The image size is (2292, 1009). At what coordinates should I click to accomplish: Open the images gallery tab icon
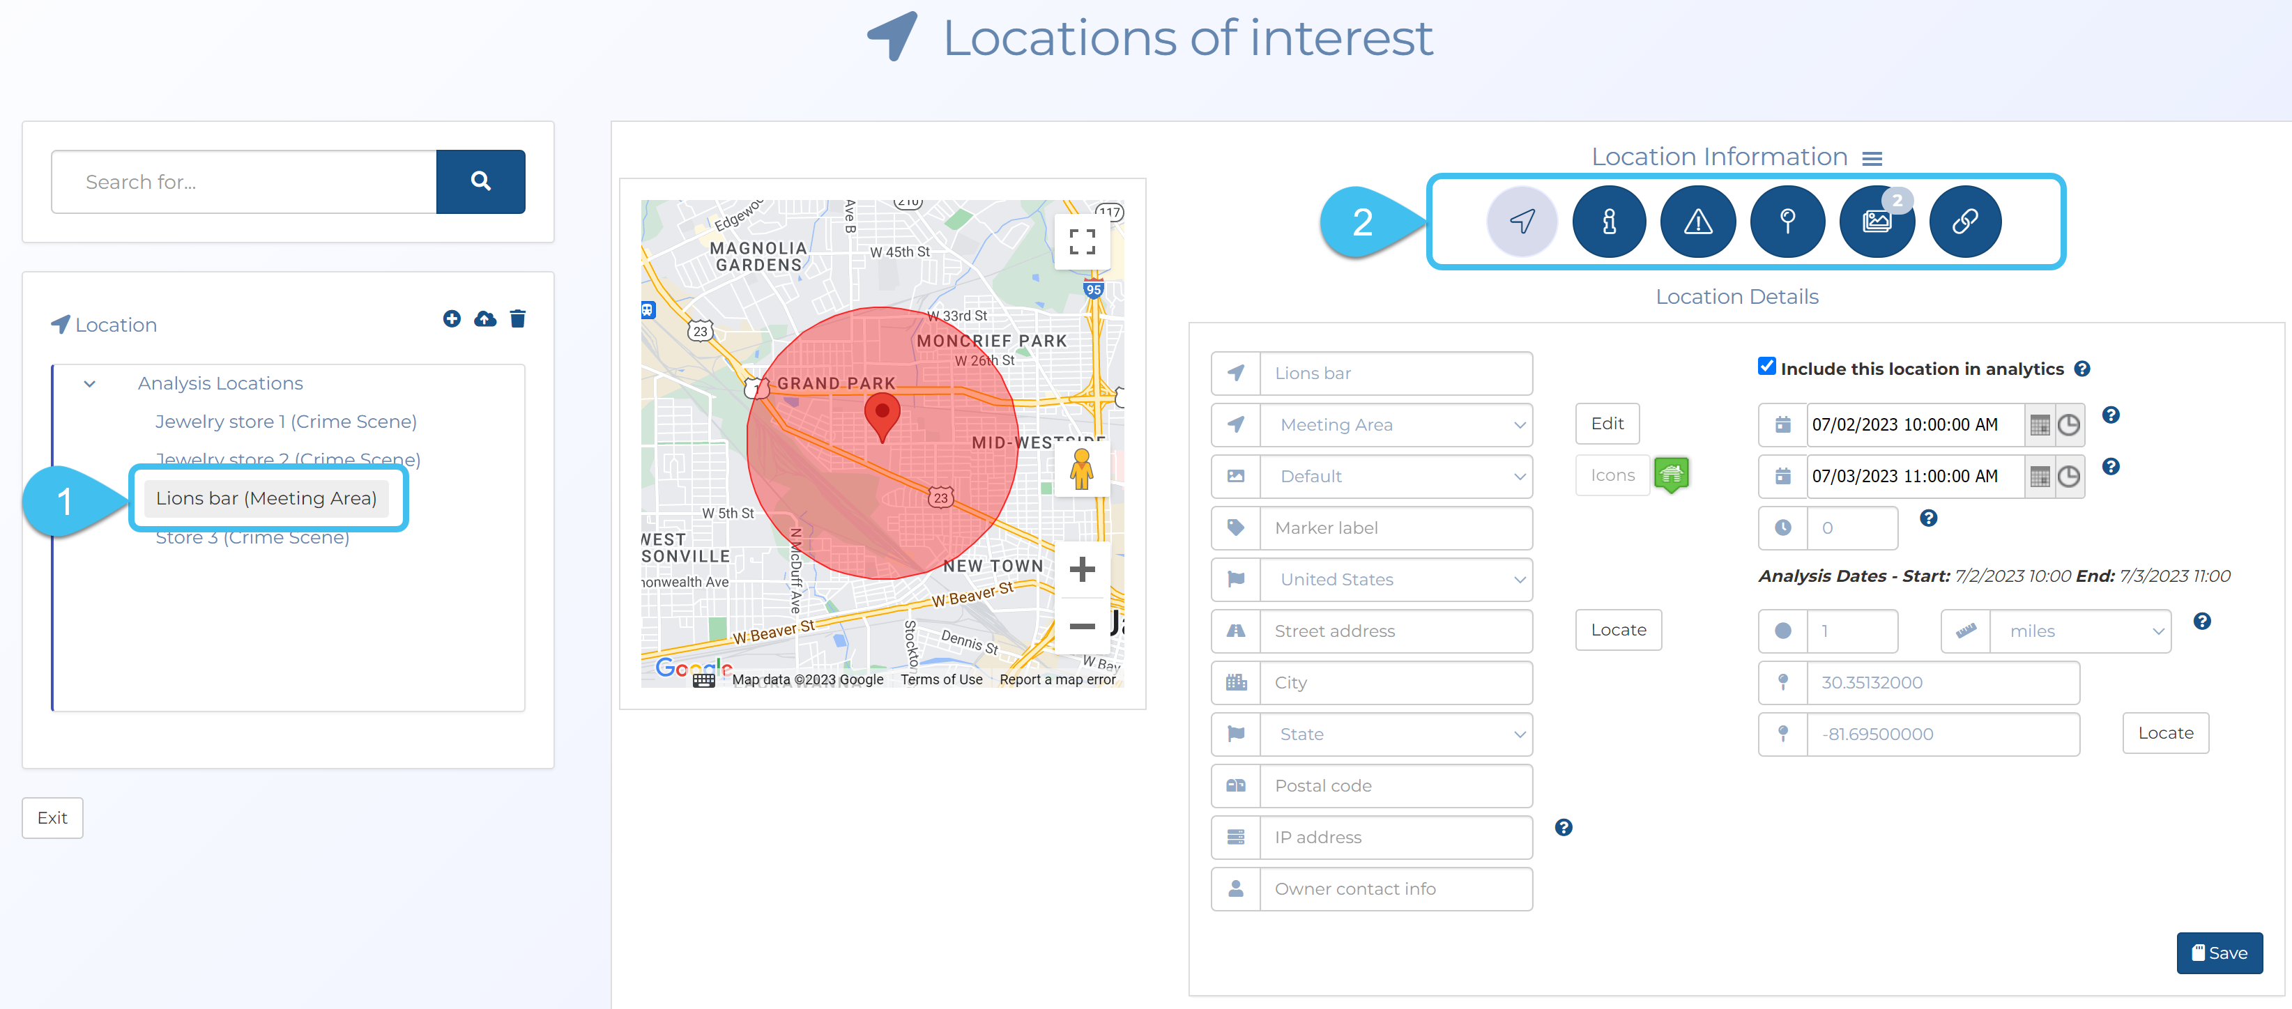tap(1877, 222)
